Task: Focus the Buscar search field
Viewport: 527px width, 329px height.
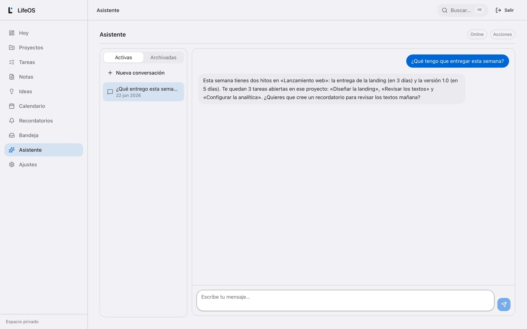Action: coord(462,10)
